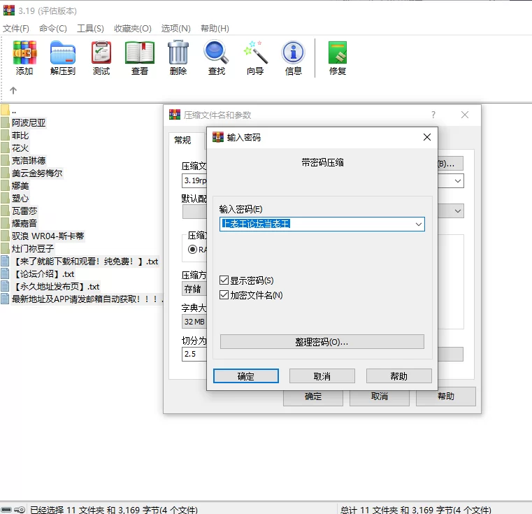This screenshot has height=514, width=532.
Task: Go up one folder with arrow icon
Action: pos(13,90)
